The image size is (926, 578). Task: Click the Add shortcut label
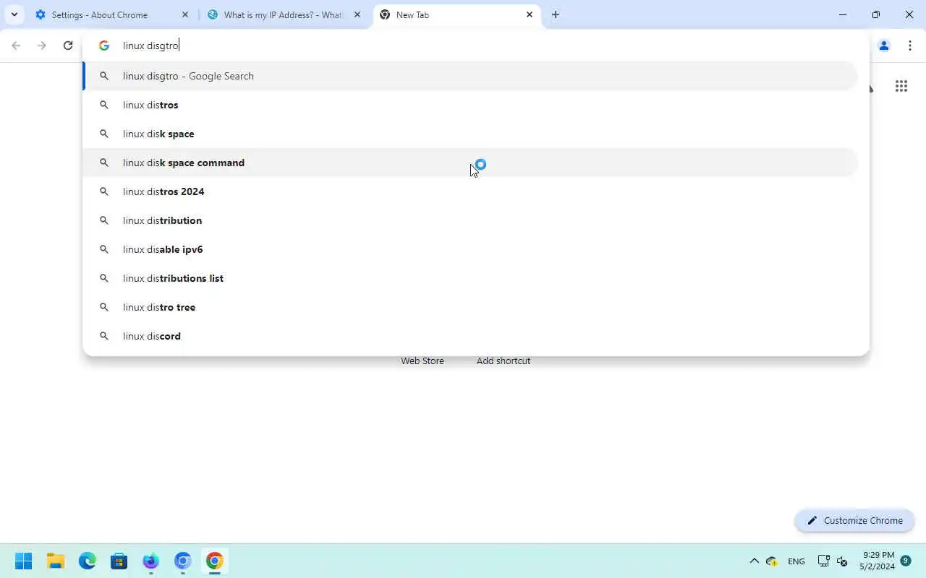click(504, 361)
